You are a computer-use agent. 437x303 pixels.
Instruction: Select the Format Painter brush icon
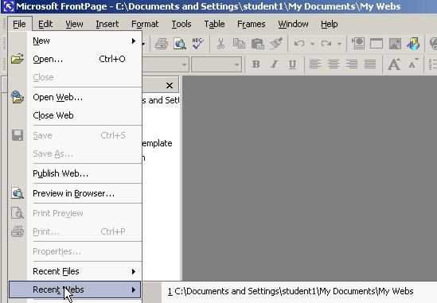click(x=276, y=44)
